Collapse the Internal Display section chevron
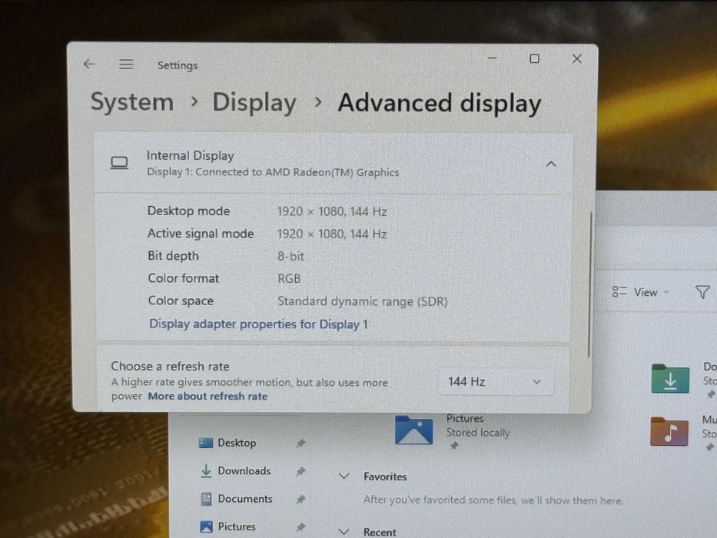Screen dimensions: 717x538 click(551, 164)
